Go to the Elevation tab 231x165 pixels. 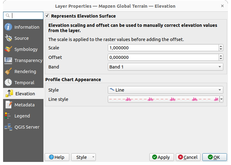[25, 94]
